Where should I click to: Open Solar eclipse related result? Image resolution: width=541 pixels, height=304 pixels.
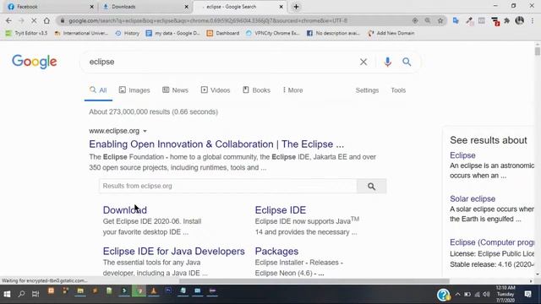(473, 199)
